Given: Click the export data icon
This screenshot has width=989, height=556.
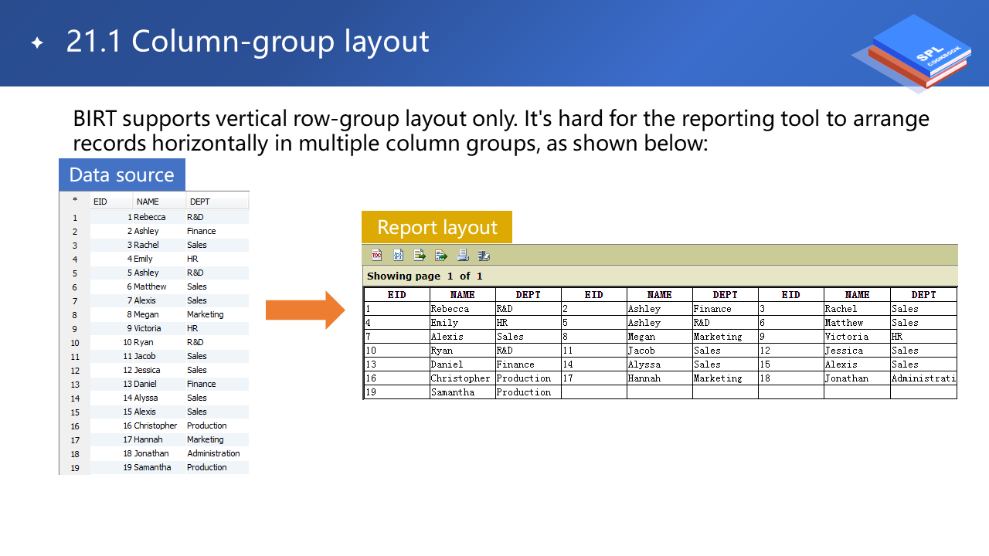Looking at the screenshot, I should pos(420,256).
